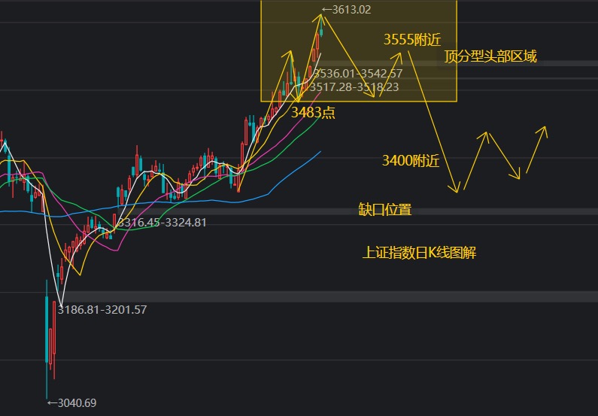Select the '3555附近' annotation text
The width and height of the screenshot is (598, 416).
click(412, 40)
